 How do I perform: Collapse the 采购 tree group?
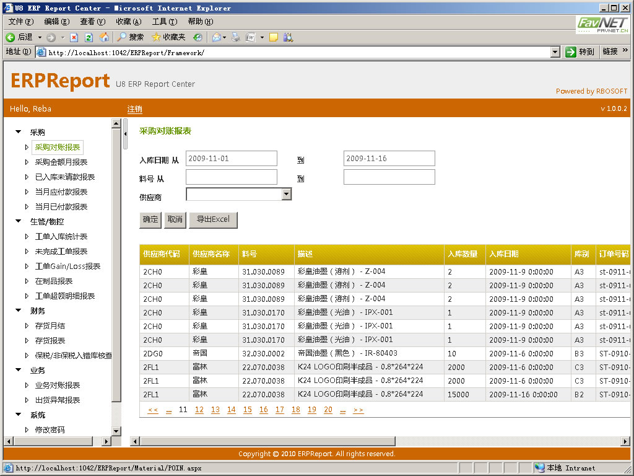18,131
